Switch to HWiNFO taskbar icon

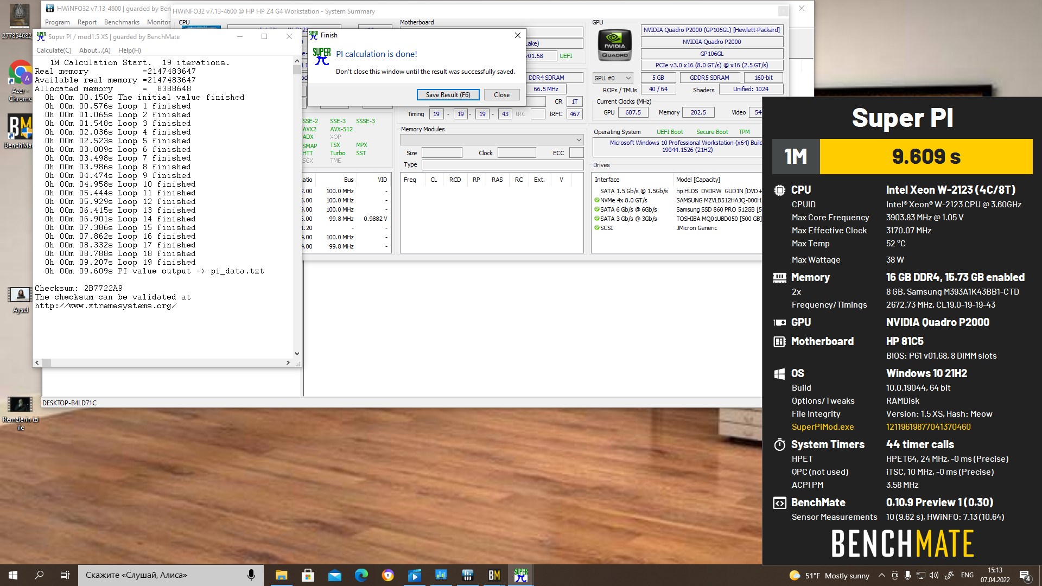point(468,575)
